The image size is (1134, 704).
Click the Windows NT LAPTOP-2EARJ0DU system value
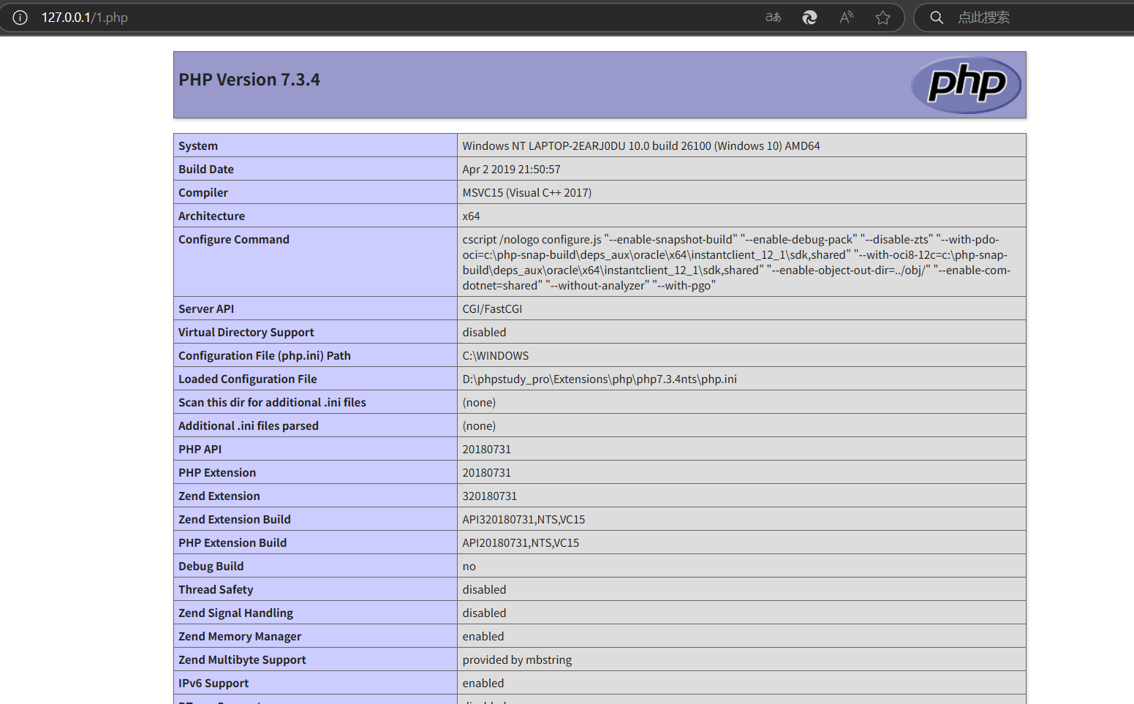(x=640, y=145)
